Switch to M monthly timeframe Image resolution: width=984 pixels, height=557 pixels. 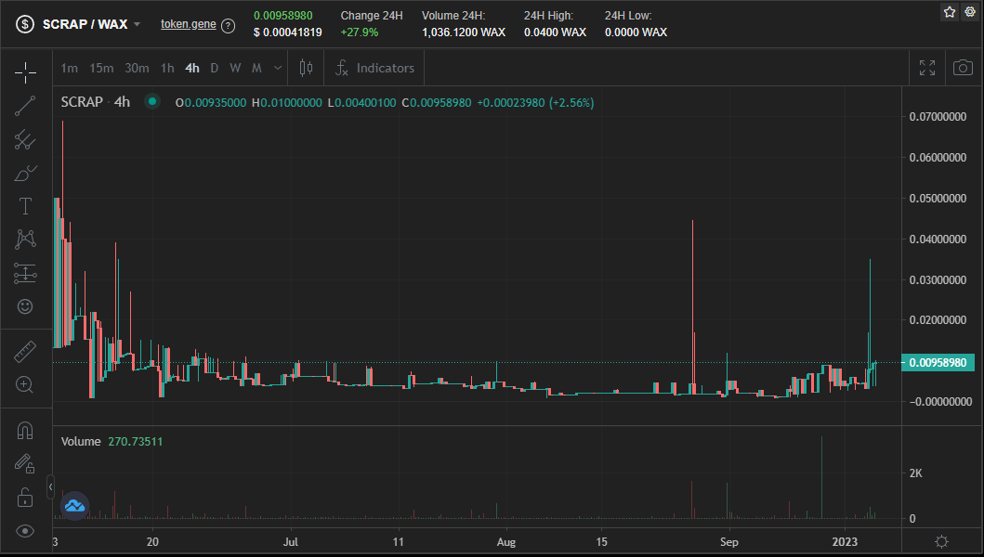pos(256,68)
